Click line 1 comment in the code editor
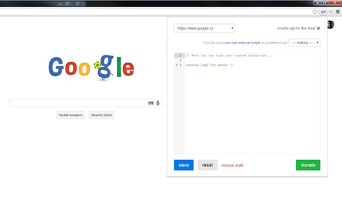This screenshot has height=213, width=342. click(229, 55)
